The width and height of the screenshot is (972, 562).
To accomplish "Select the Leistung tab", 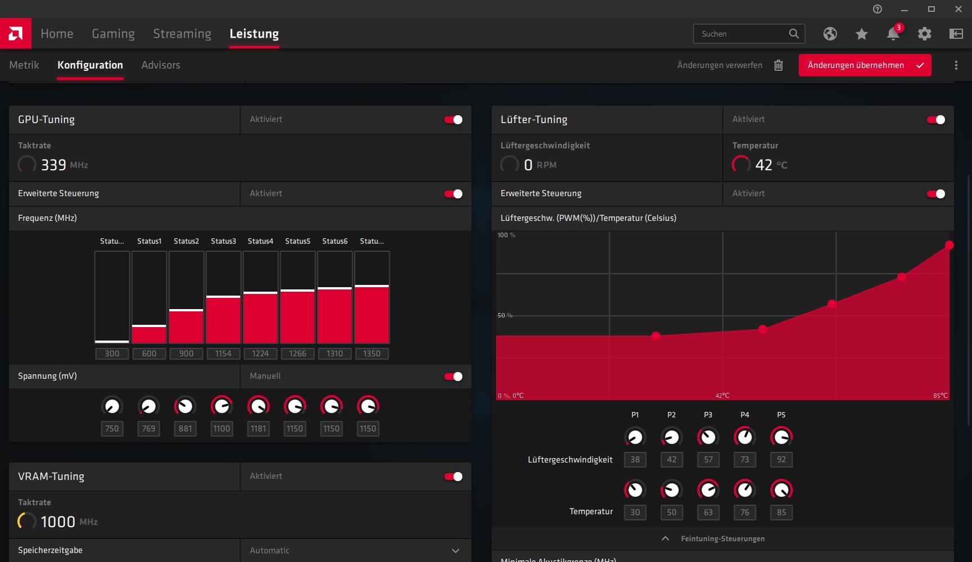I will [254, 34].
